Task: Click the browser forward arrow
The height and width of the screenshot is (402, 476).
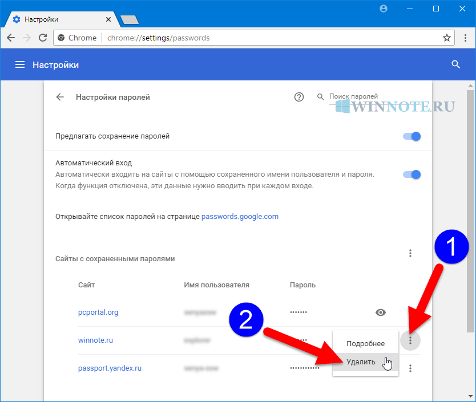Action: (x=27, y=38)
